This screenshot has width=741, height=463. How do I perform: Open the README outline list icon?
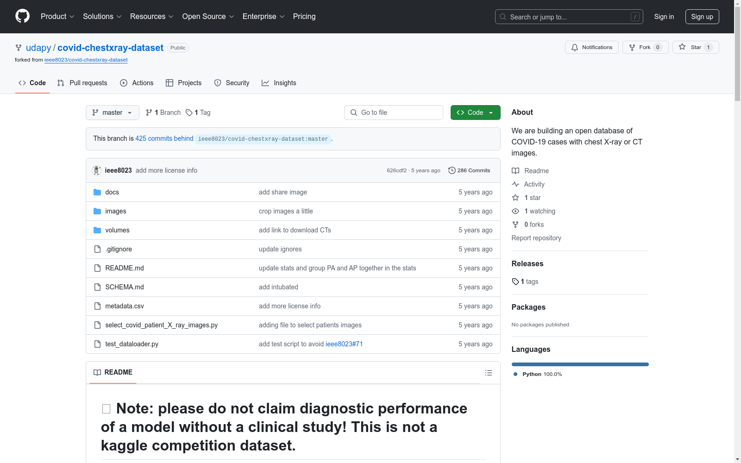pyautogui.click(x=489, y=373)
